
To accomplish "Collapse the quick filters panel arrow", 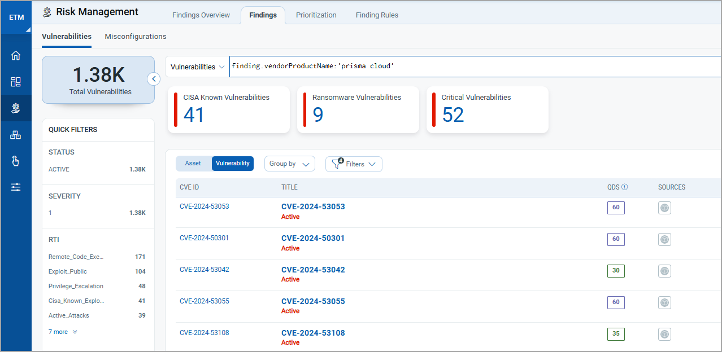I will tap(154, 79).
